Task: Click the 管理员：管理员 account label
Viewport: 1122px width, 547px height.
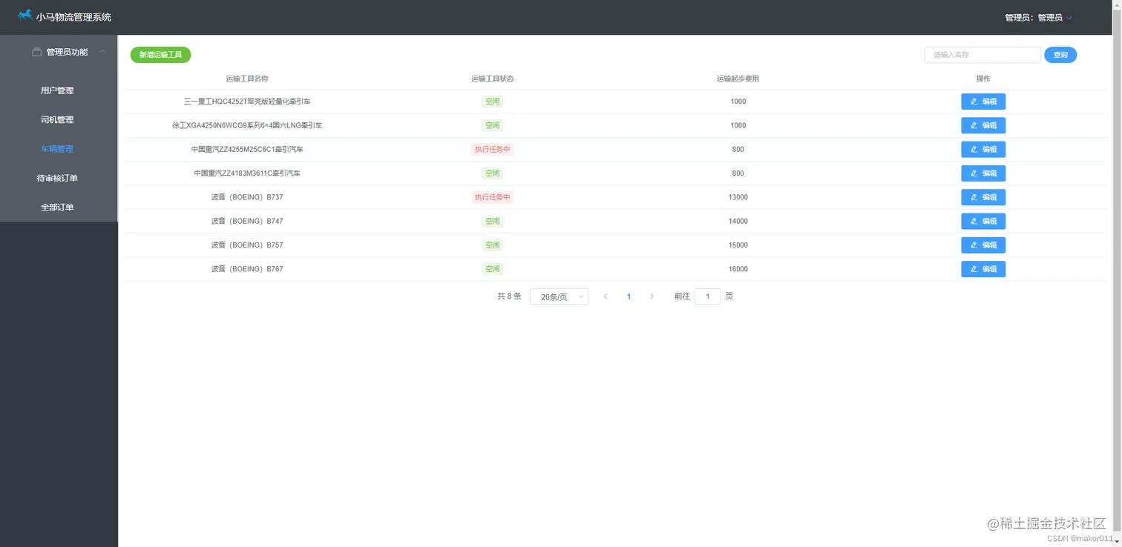Action: 1034,18
